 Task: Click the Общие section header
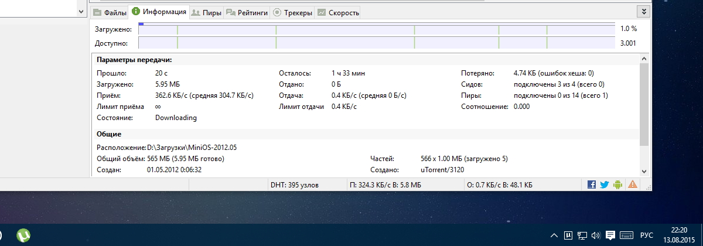pos(109,134)
